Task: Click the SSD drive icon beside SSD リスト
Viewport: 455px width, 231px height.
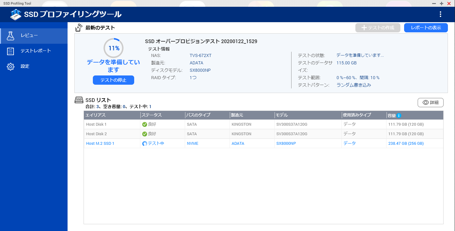Action: (79, 99)
